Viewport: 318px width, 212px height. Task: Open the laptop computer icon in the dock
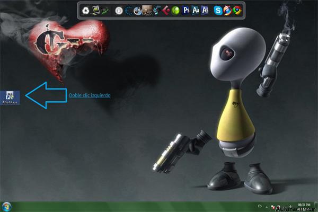[95, 11]
